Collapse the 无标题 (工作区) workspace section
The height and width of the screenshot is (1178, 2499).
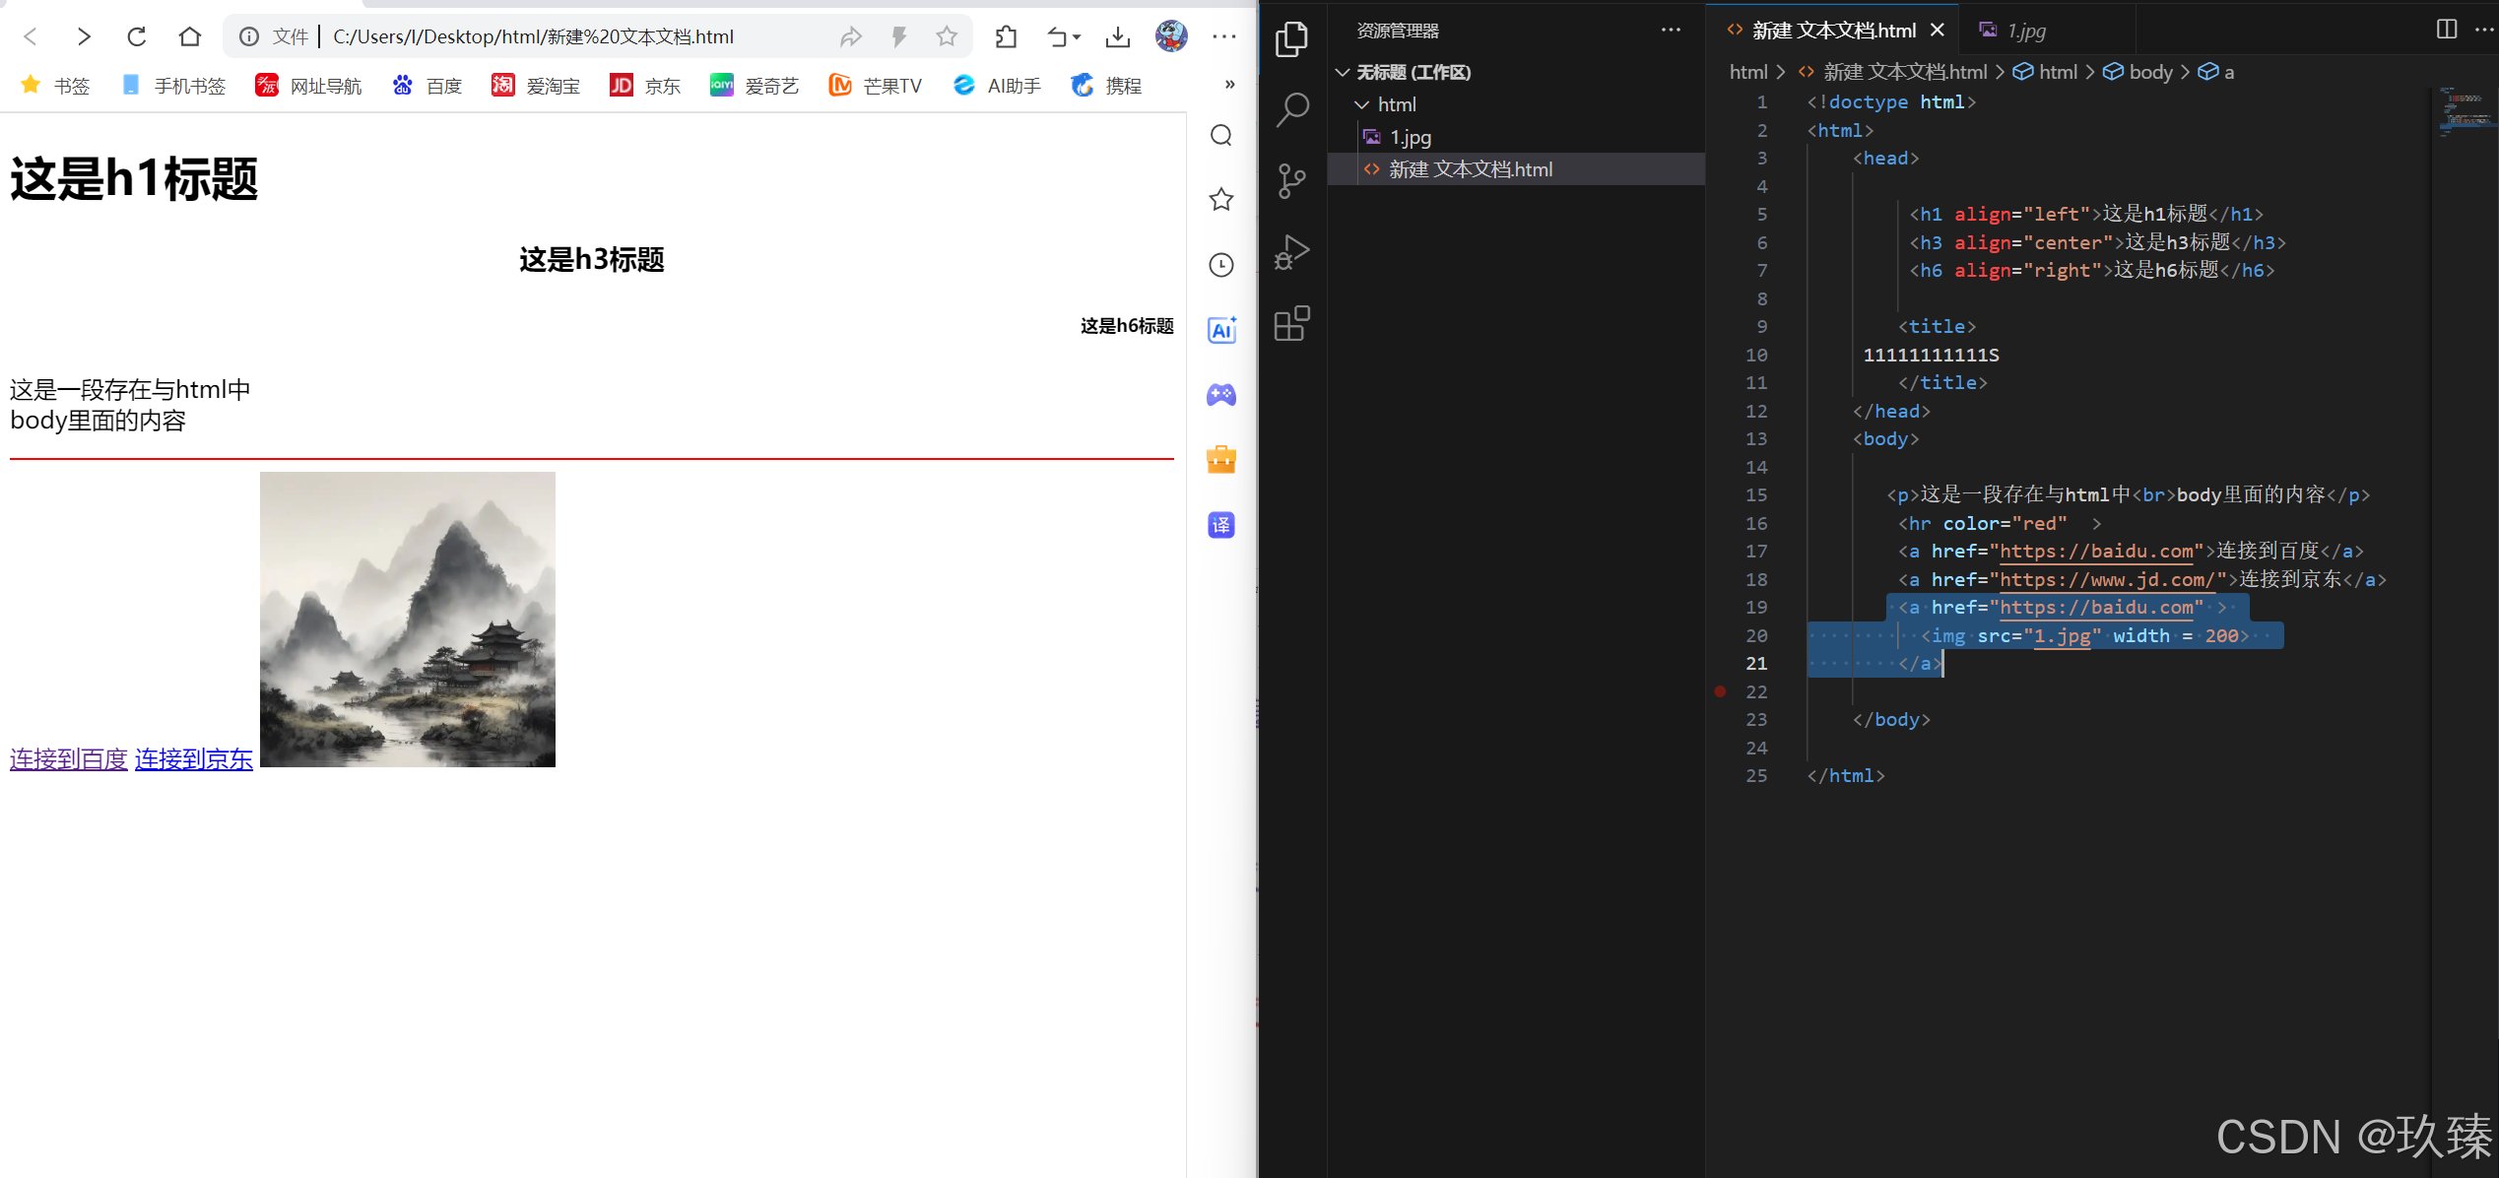click(x=1343, y=72)
